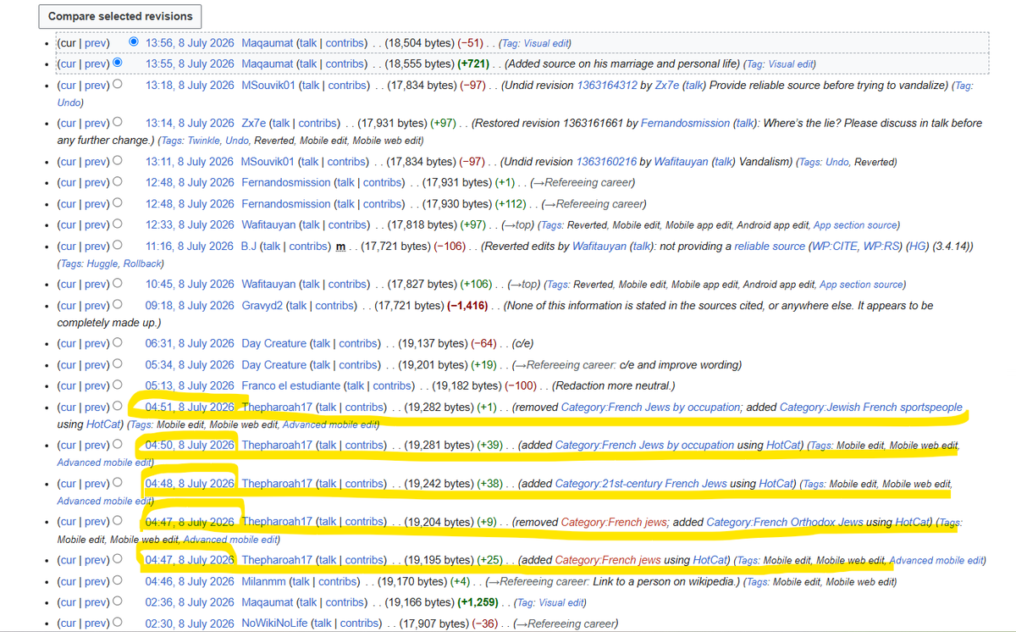Select the radio button for 13:18 revision
Viewport: 1016px width, 632px height.
tap(118, 85)
